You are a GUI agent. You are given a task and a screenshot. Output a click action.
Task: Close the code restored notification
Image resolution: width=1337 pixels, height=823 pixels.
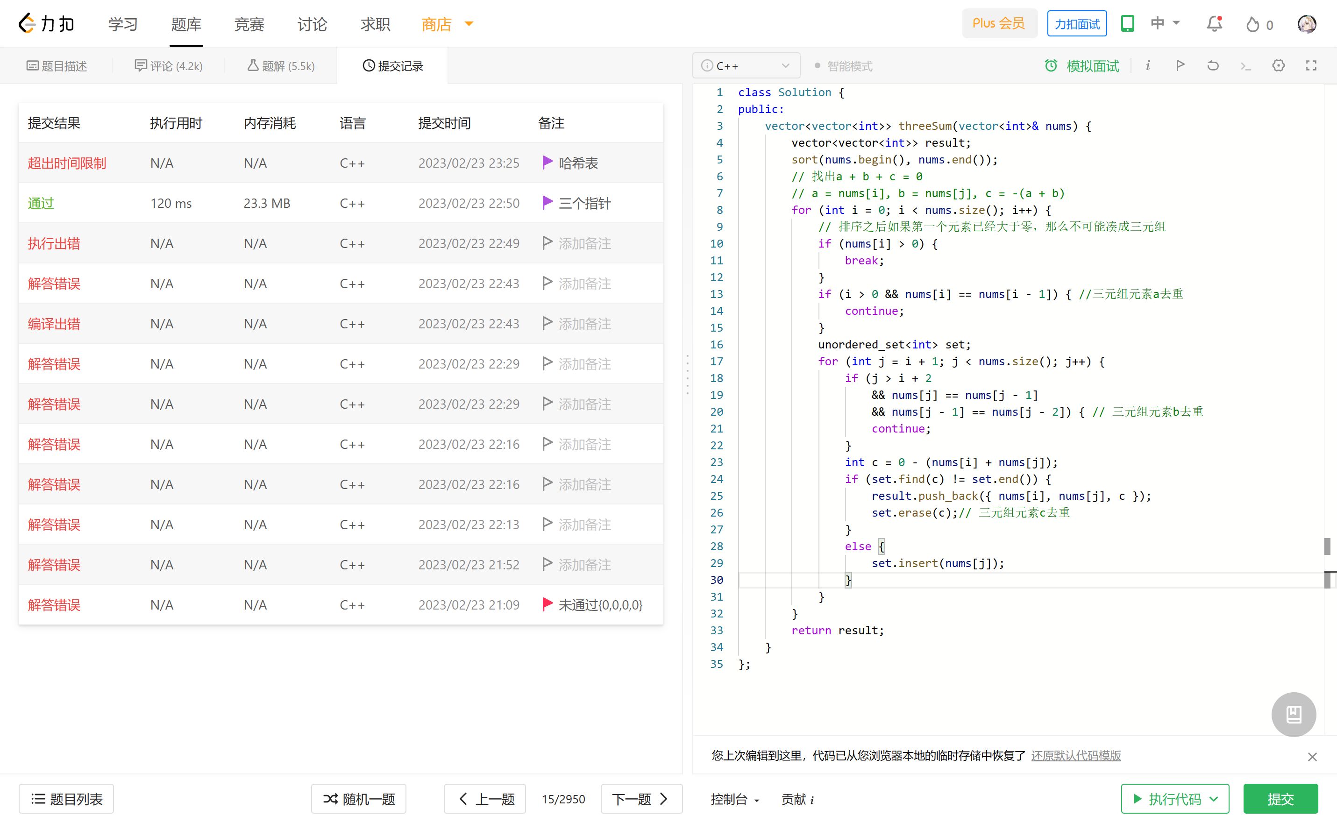(1312, 757)
